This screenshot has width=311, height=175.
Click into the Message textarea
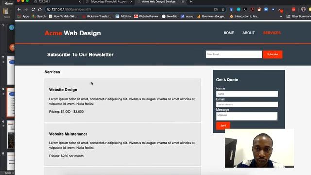[247, 116]
